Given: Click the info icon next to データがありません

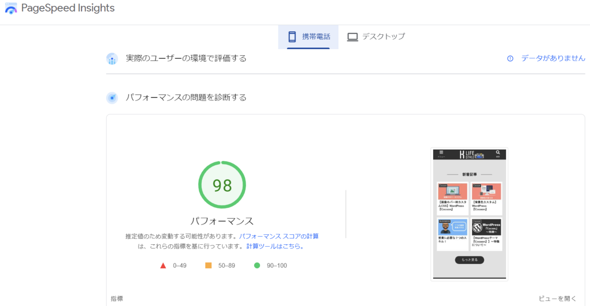Looking at the screenshot, I should coord(510,58).
